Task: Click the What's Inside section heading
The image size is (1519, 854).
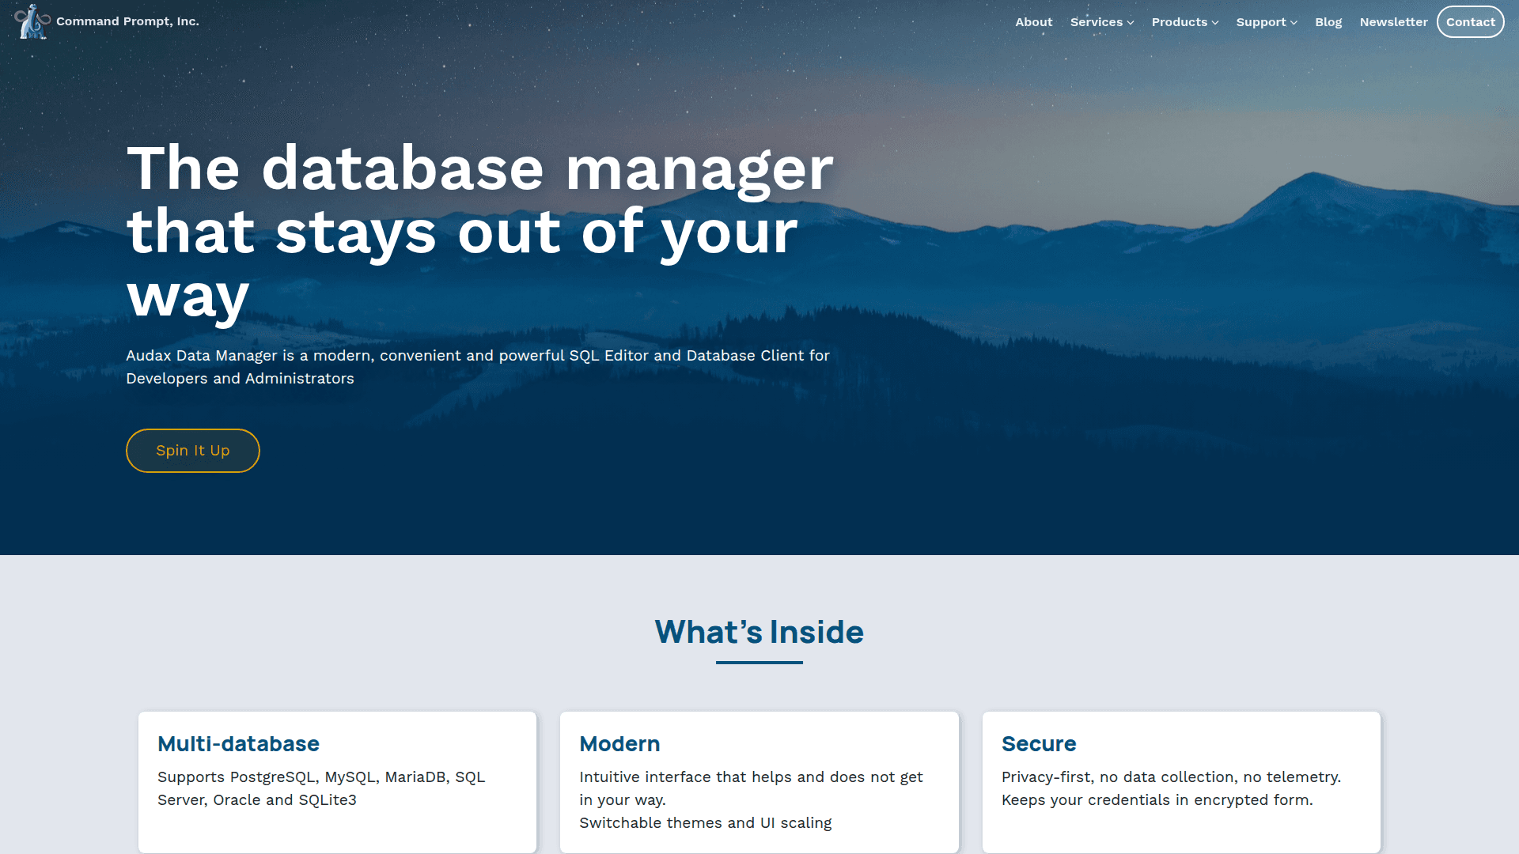Action: [x=759, y=632]
